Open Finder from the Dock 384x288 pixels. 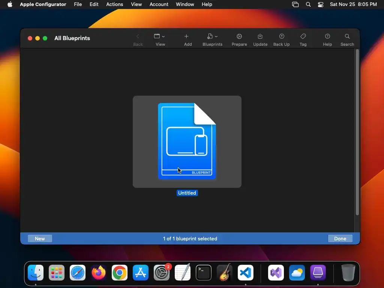coord(36,272)
